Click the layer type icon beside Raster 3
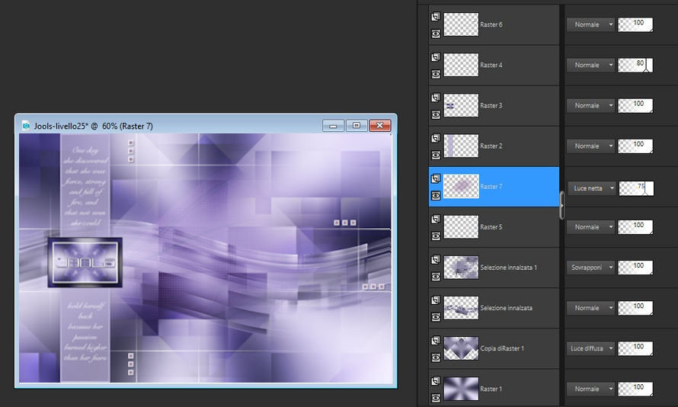 pyautogui.click(x=436, y=97)
